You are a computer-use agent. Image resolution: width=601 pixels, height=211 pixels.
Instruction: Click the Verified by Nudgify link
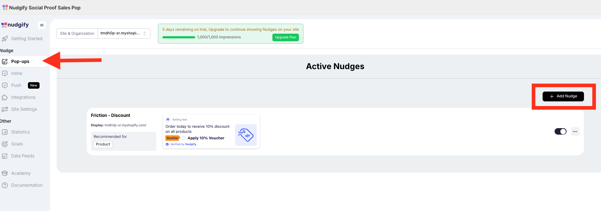pos(184,144)
